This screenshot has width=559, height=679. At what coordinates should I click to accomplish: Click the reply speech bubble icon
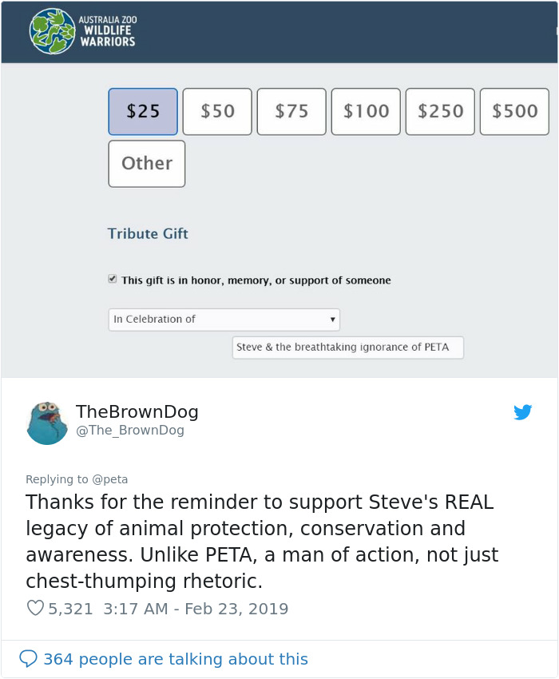(x=30, y=658)
